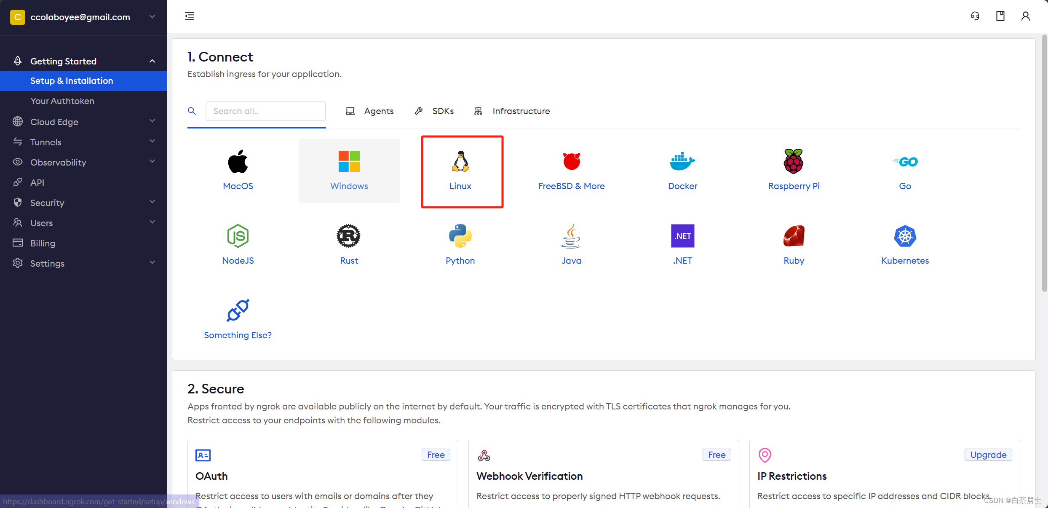Switch to the Agents tab
This screenshot has height=508, width=1048.
click(x=370, y=111)
